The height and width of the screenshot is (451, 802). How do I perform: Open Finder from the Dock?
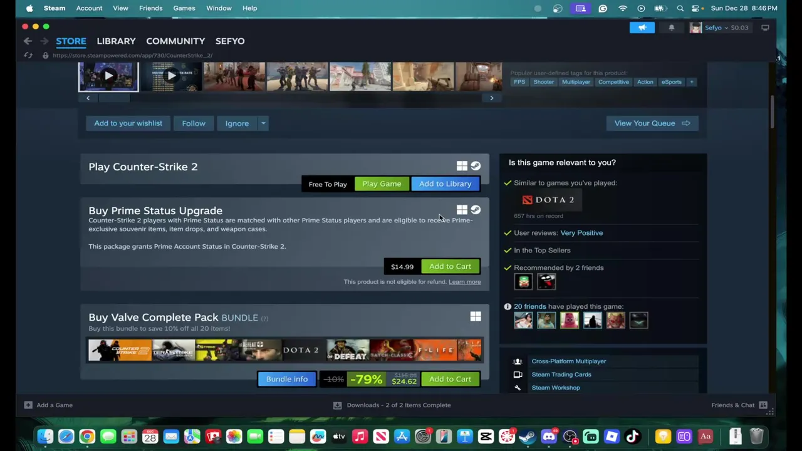pos(45,437)
